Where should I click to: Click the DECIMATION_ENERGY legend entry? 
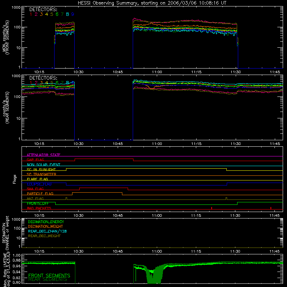point(46,222)
